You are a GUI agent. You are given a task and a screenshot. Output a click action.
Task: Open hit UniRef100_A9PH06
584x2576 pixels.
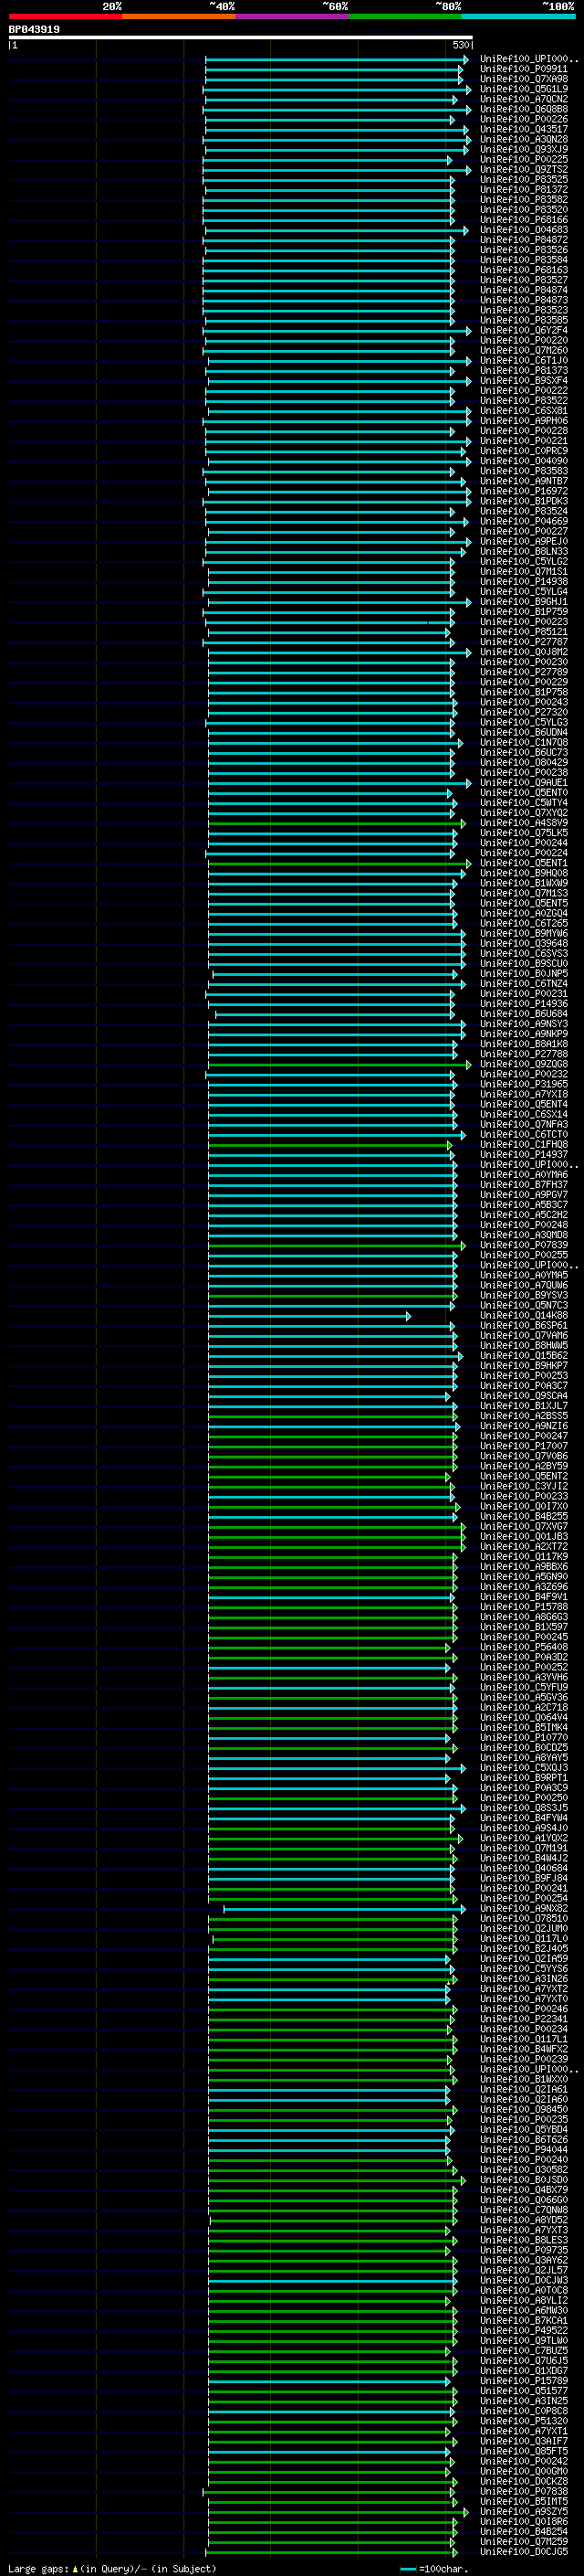tap(524, 421)
